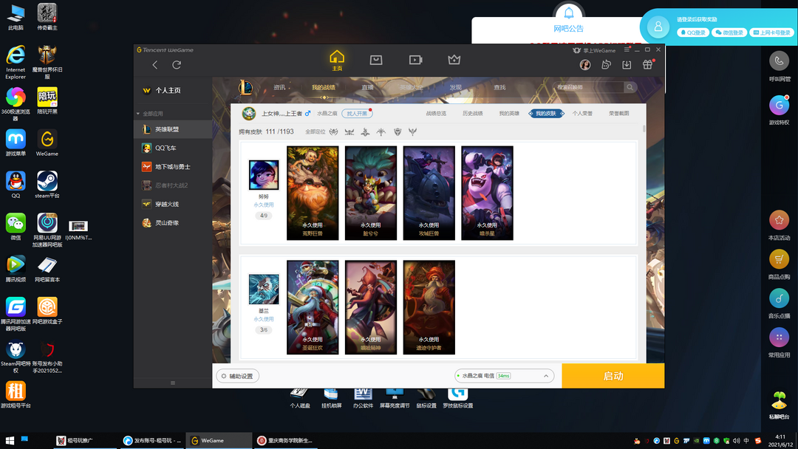
Task: Select 忍者村大战2 in the game list
Action: point(173,185)
